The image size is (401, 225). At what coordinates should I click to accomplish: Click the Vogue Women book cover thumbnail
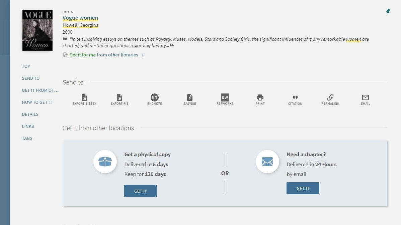click(x=37, y=30)
